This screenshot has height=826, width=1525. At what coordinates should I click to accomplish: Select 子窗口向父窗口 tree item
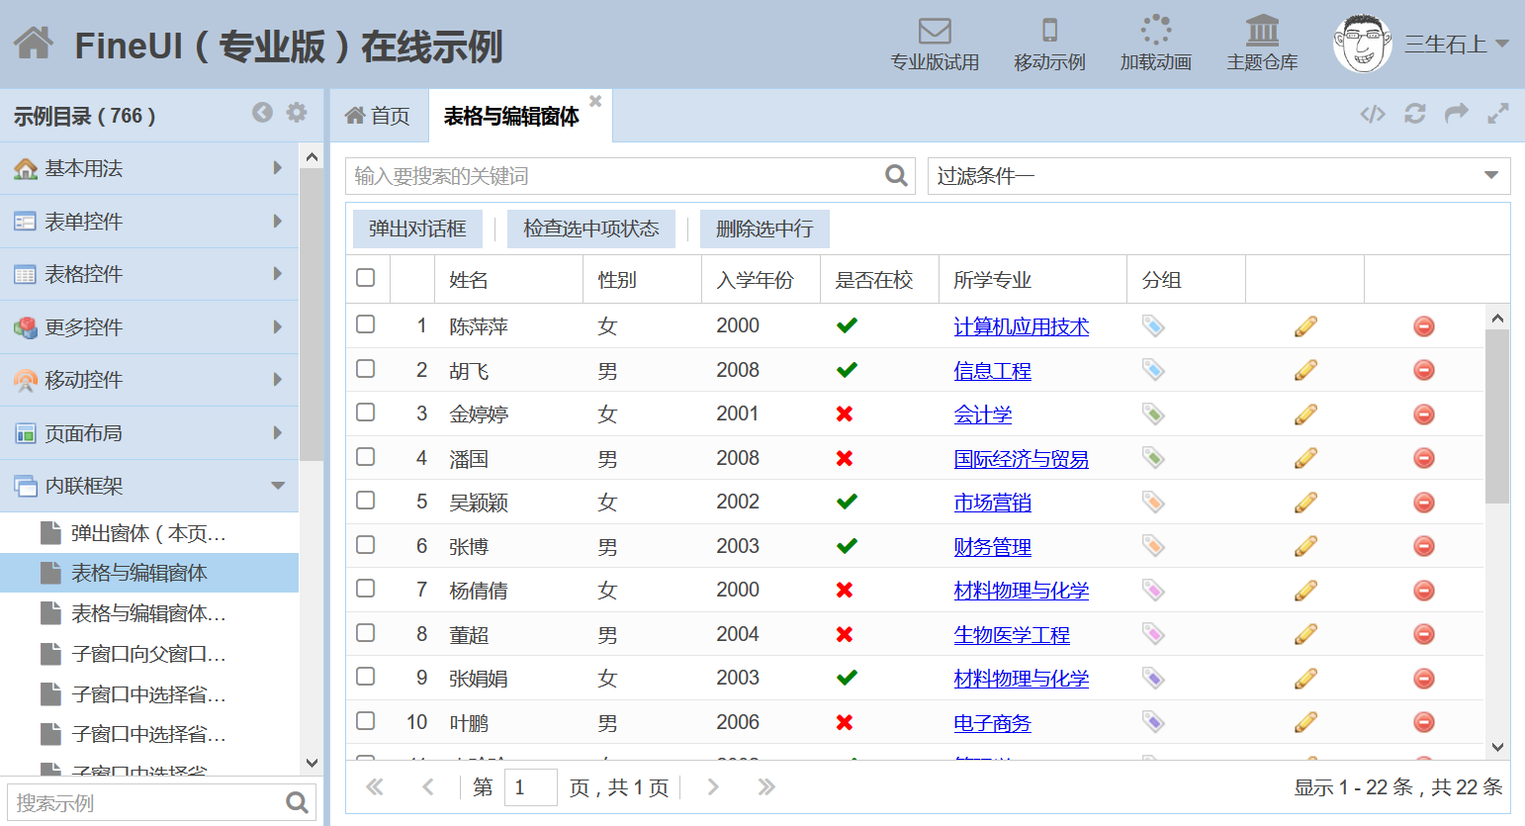(148, 654)
